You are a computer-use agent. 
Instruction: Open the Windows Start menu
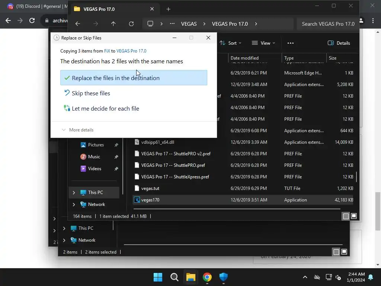click(x=158, y=277)
